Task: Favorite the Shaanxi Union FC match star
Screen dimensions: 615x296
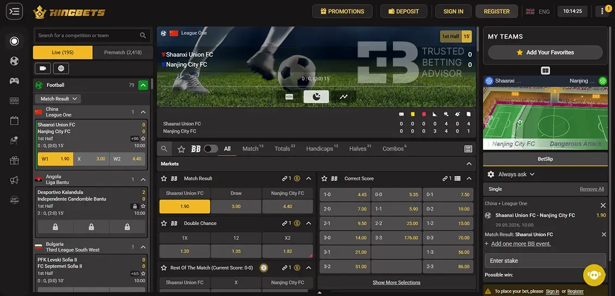Action: (143, 139)
